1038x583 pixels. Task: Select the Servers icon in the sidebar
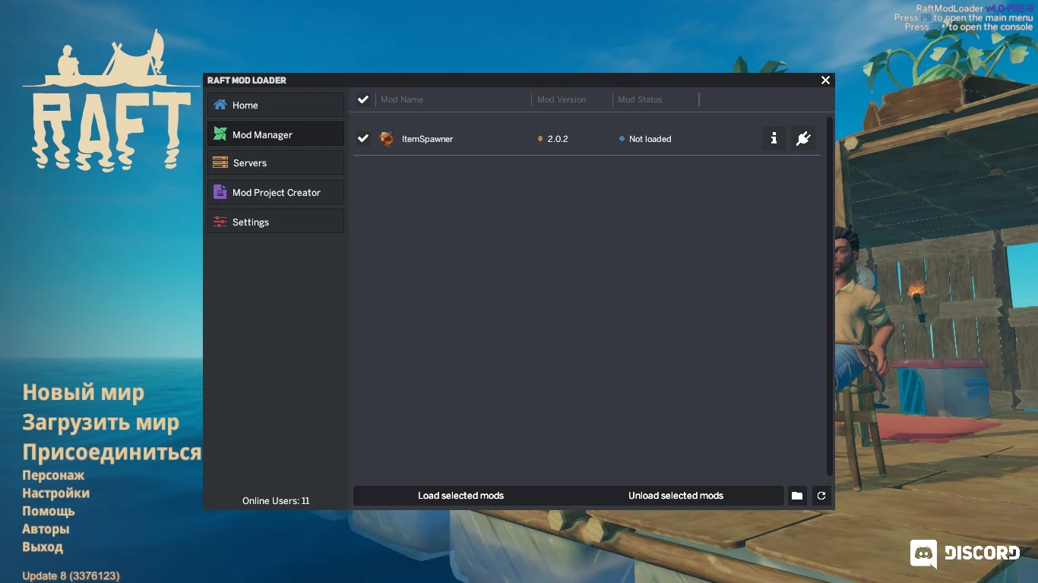tap(219, 162)
